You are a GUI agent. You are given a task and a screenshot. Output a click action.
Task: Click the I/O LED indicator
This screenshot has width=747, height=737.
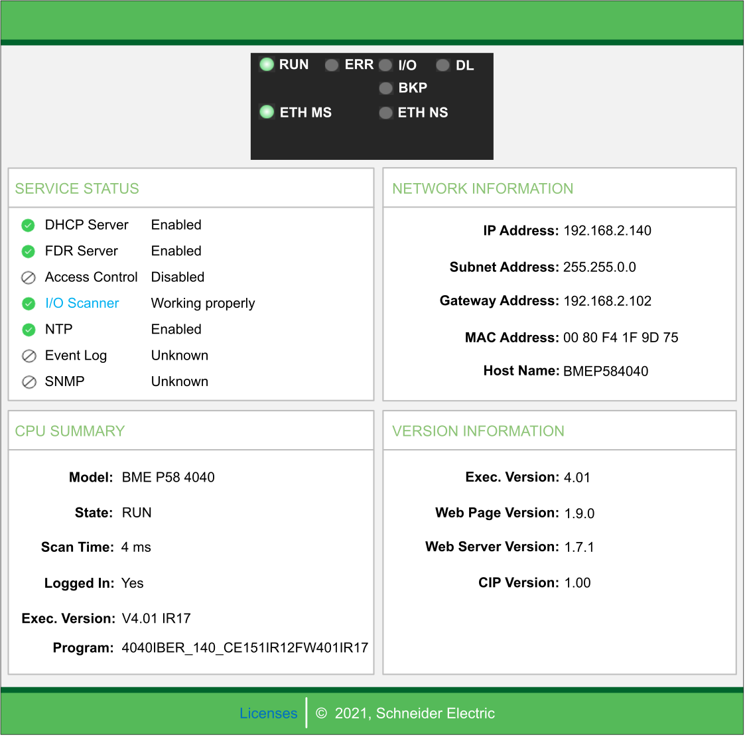click(385, 65)
